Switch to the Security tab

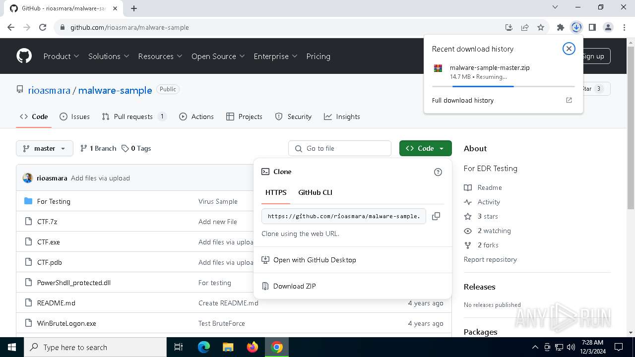293,117
